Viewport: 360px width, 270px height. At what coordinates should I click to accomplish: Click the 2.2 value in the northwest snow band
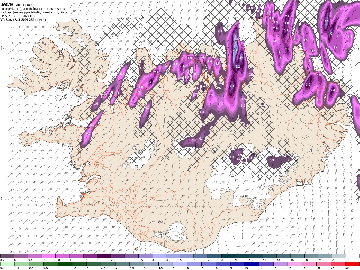pyautogui.click(x=156, y=72)
